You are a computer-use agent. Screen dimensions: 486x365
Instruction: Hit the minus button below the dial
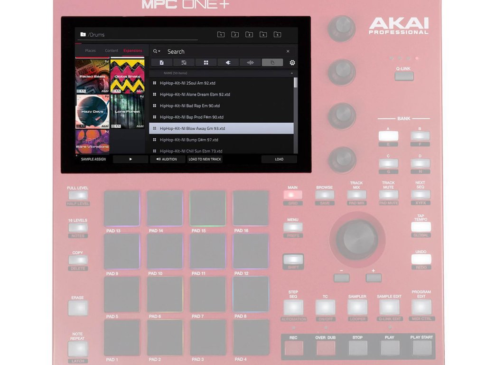(x=341, y=278)
